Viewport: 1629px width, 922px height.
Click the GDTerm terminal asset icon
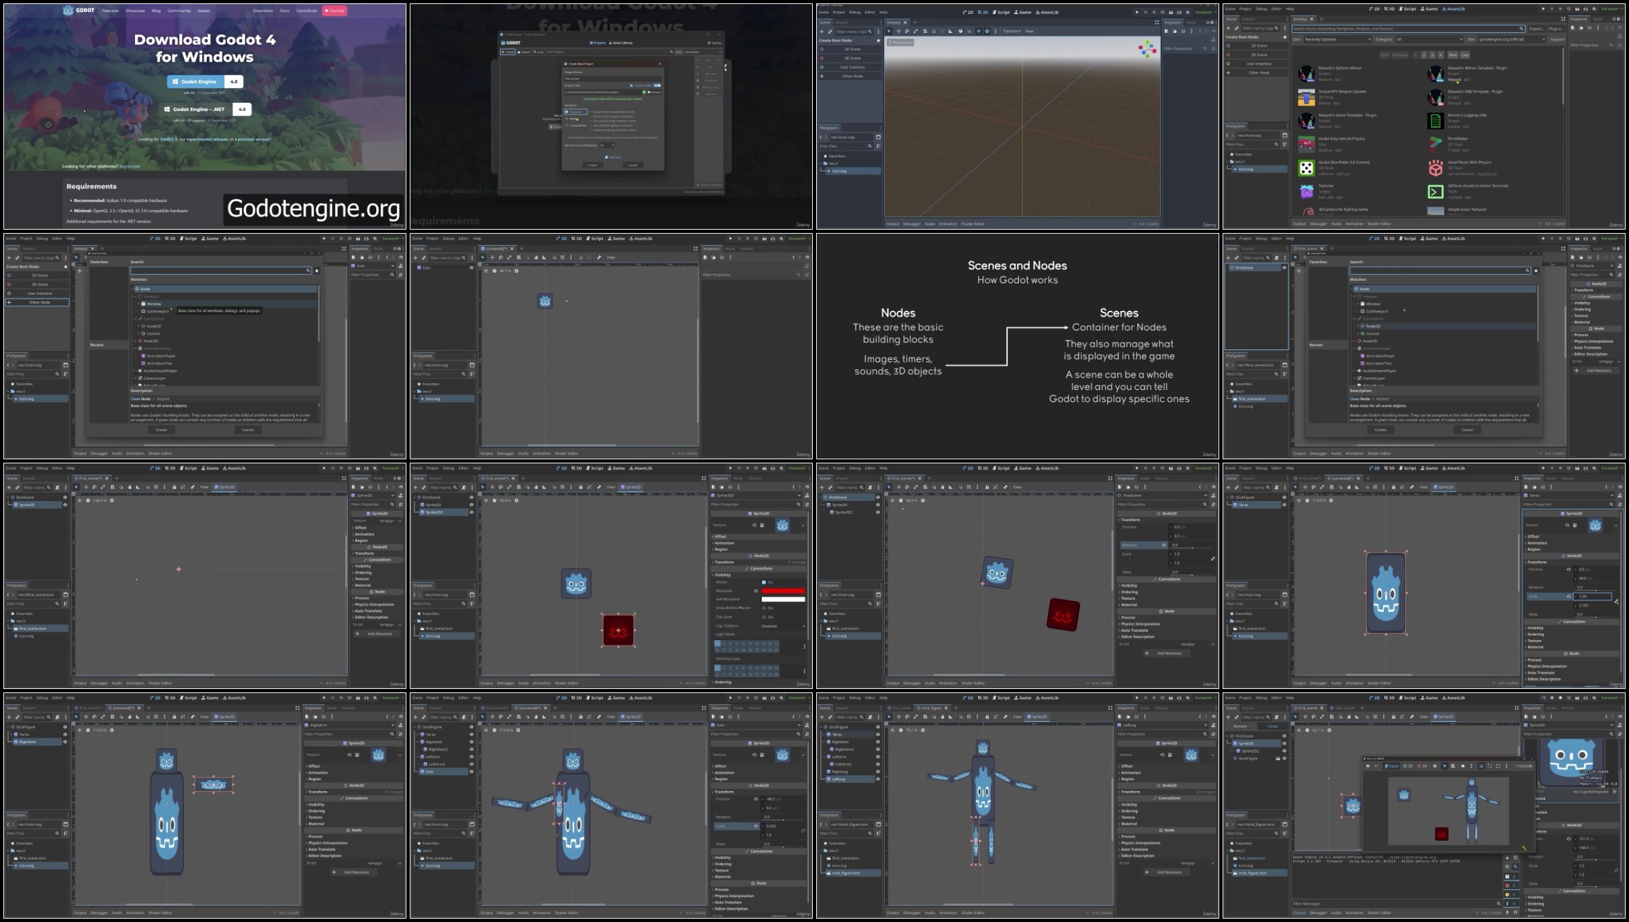[x=1436, y=191]
